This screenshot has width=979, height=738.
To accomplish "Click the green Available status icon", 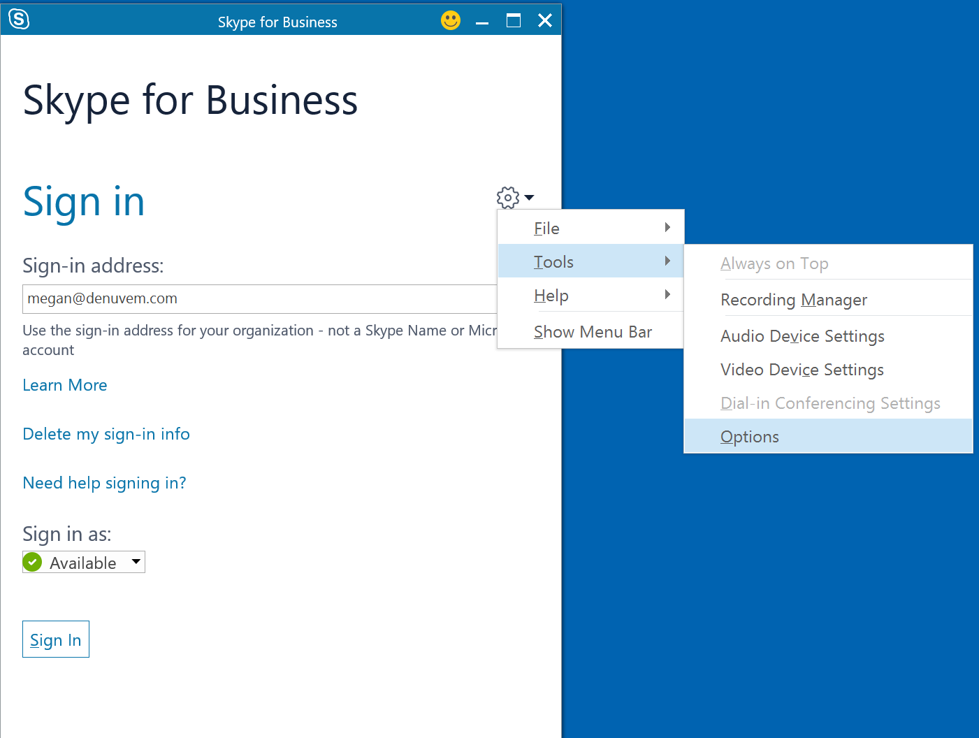I will pos(32,562).
